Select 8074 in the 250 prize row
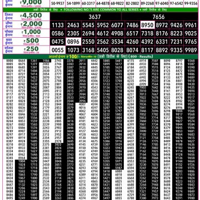200x200 pixels. pos(132,50)
